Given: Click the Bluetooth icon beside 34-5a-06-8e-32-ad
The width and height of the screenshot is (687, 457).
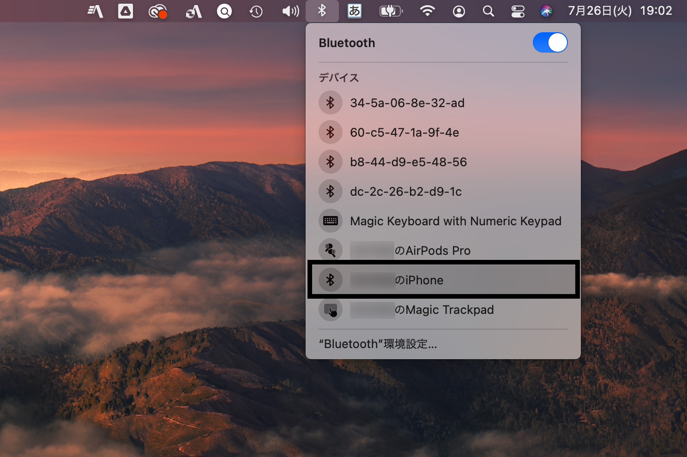Looking at the screenshot, I should [x=330, y=102].
